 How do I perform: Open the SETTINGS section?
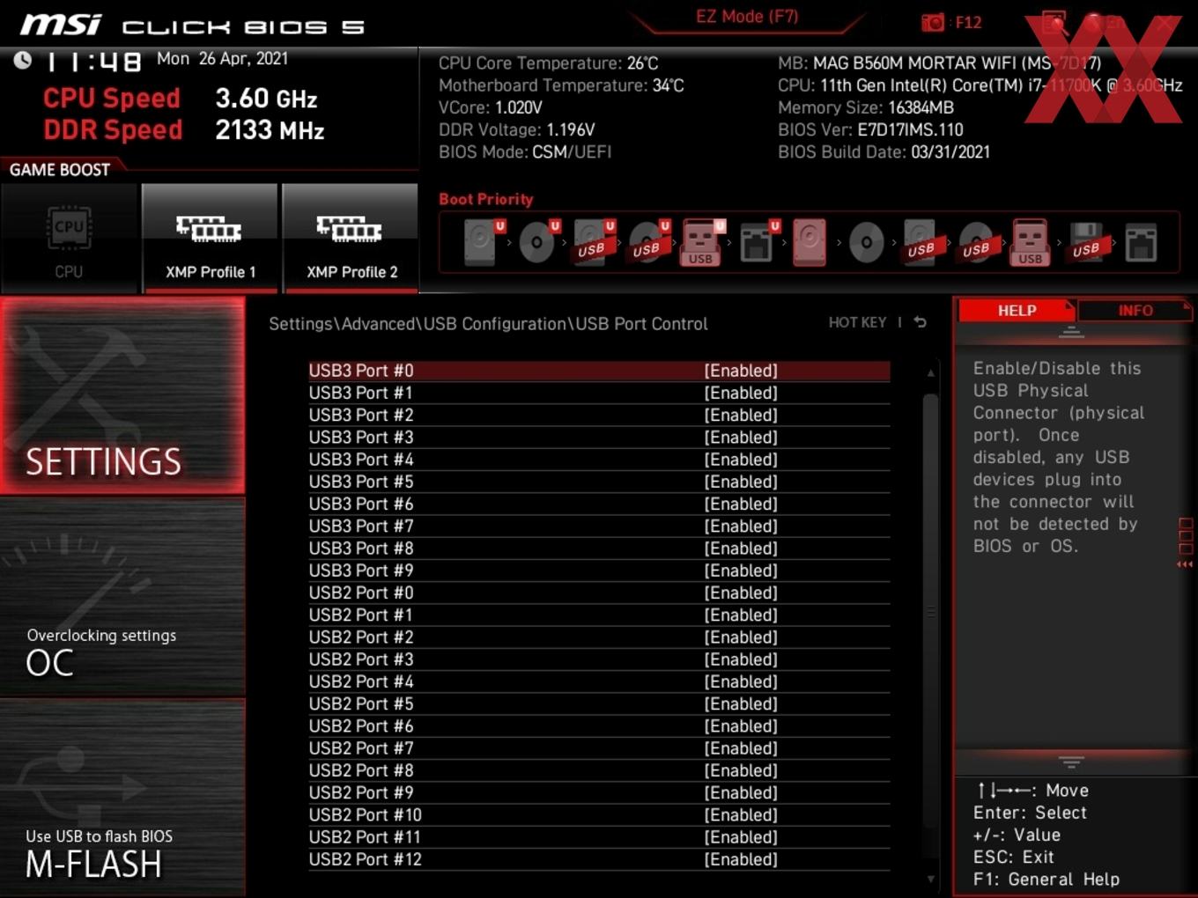point(122,395)
